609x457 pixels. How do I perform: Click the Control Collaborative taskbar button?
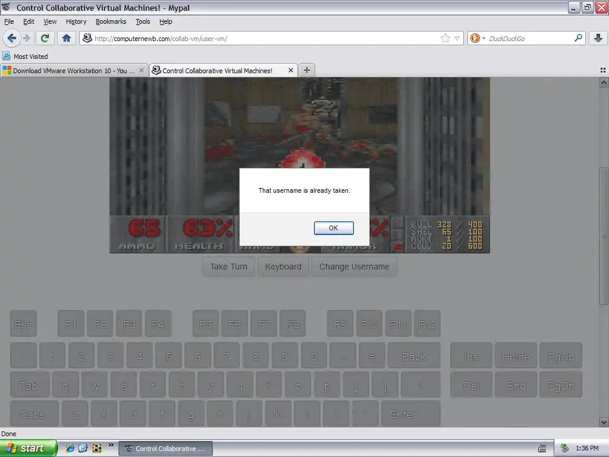pos(165,449)
